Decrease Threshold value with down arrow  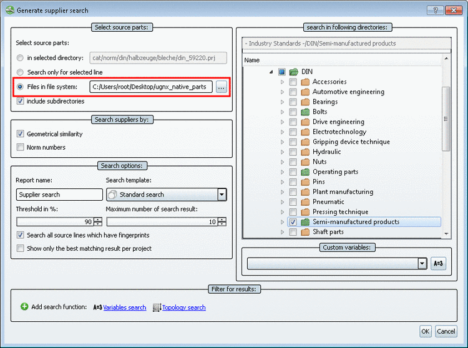point(98,224)
